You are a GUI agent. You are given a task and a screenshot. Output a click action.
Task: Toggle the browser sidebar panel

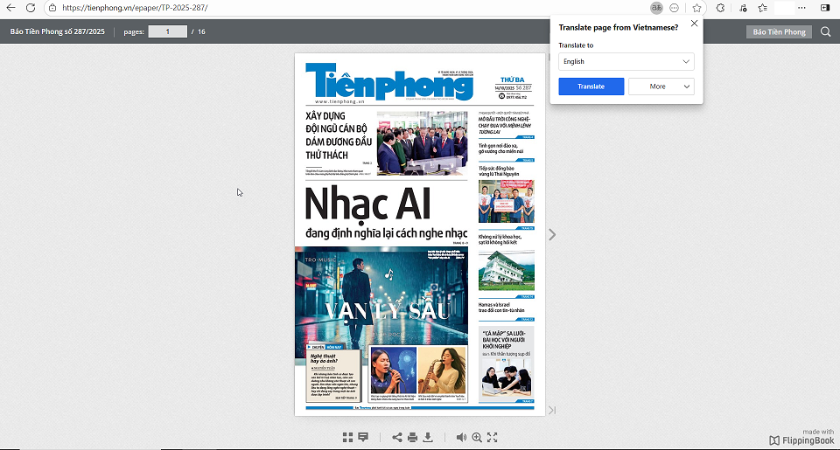pos(825,8)
